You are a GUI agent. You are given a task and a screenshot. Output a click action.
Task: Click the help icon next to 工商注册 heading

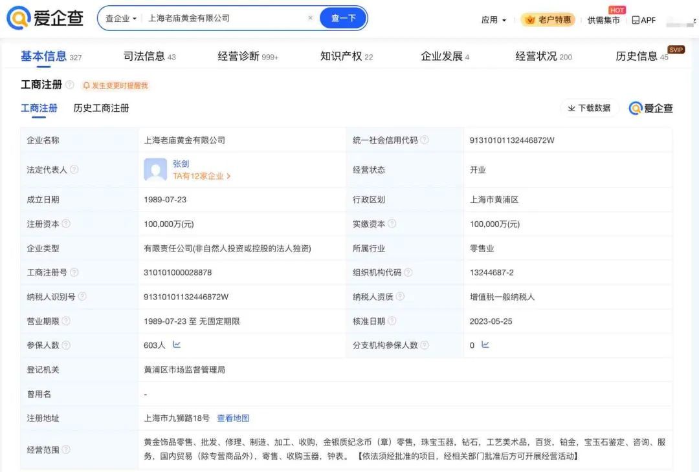[69, 85]
